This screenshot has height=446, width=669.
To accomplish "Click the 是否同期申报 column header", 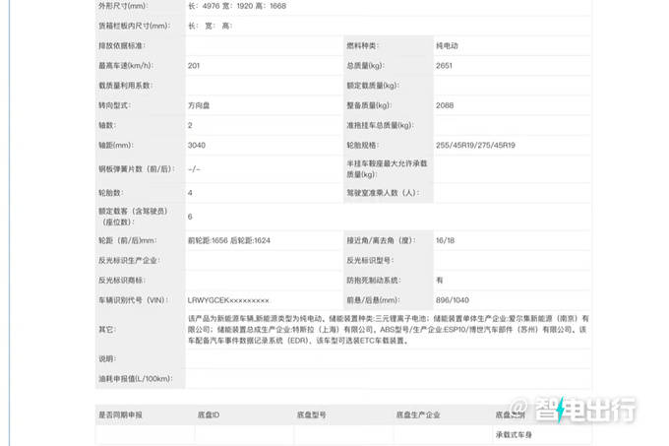I will 121,415.
